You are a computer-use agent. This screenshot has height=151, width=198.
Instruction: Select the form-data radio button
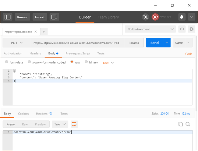point(6,62)
